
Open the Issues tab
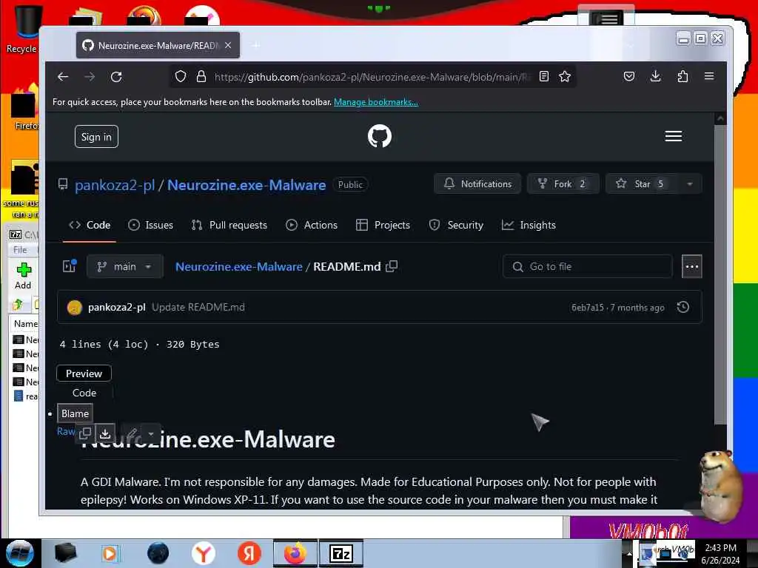[150, 225]
